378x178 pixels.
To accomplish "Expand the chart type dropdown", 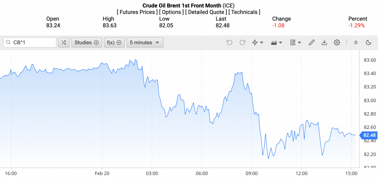I will click(x=276, y=42).
